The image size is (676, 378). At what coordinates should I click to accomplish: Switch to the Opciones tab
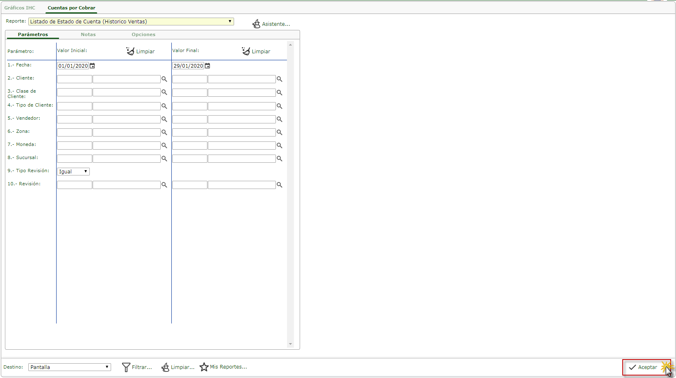click(x=143, y=34)
